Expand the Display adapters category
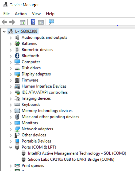 click(11, 74)
